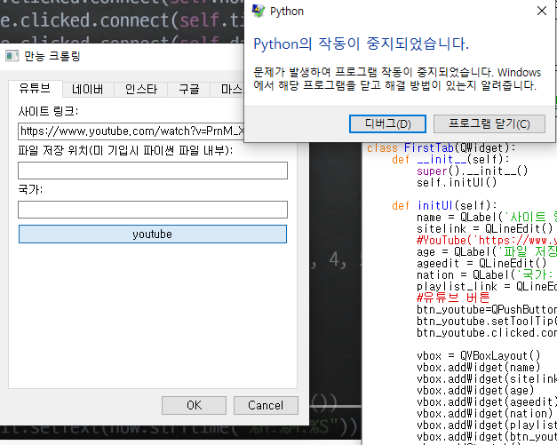Click the 디버그(D) debug button
Image resolution: width=557 pixels, height=445 pixels.
pos(387,123)
